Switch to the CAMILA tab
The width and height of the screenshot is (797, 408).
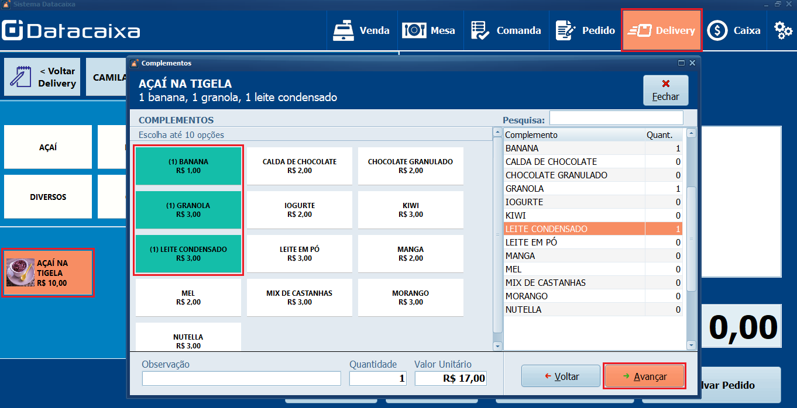(111, 77)
